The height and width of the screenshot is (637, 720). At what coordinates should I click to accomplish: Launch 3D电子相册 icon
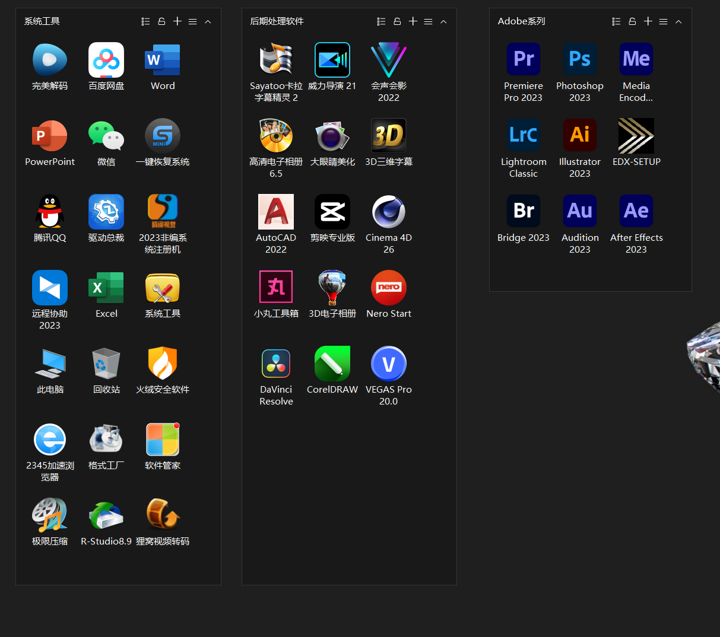pos(332,288)
